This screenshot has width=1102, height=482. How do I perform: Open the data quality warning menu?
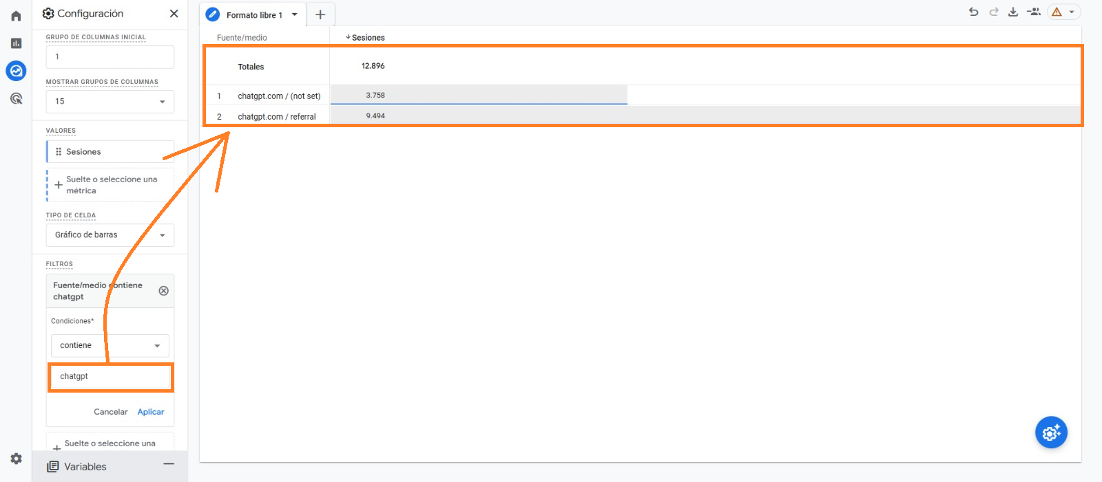tap(1064, 12)
